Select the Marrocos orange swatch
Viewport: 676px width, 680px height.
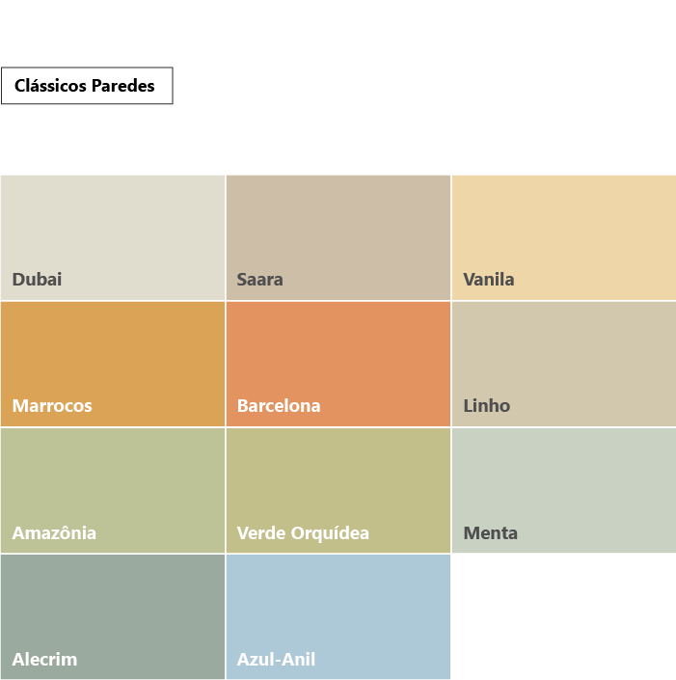coord(113,365)
